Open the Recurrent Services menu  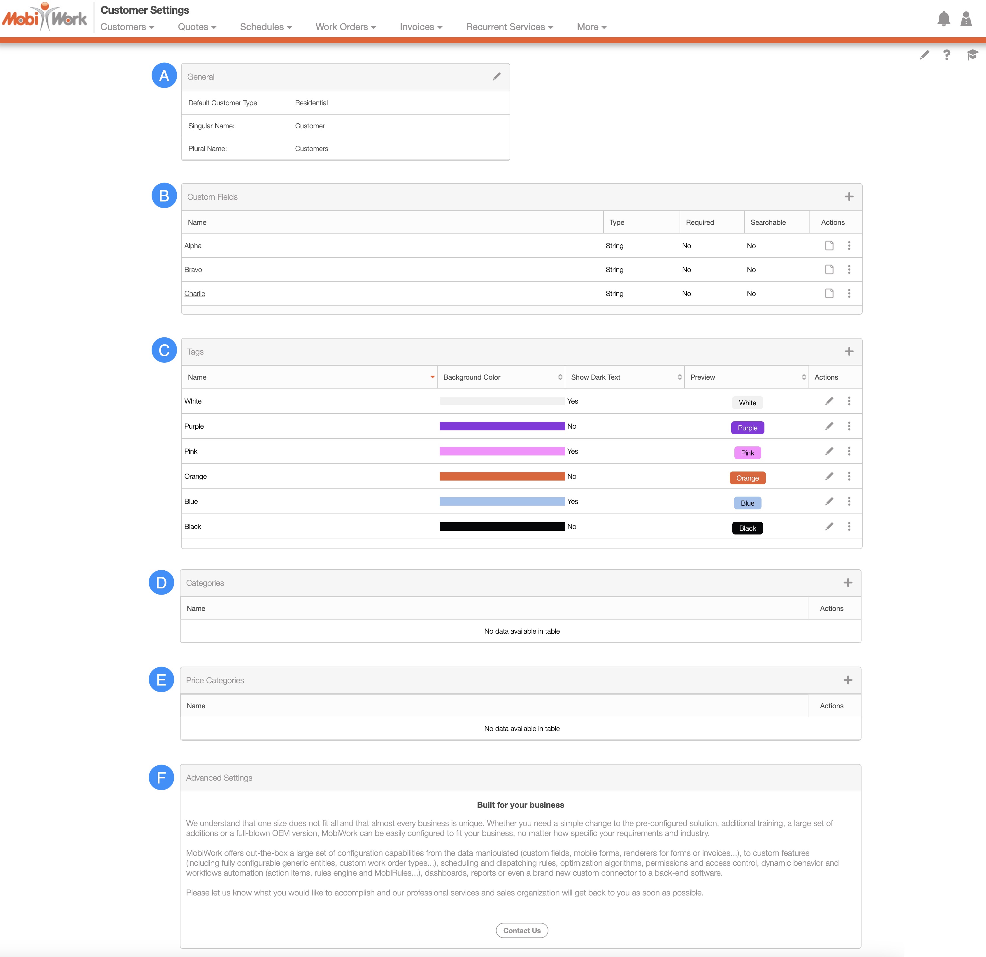point(509,27)
